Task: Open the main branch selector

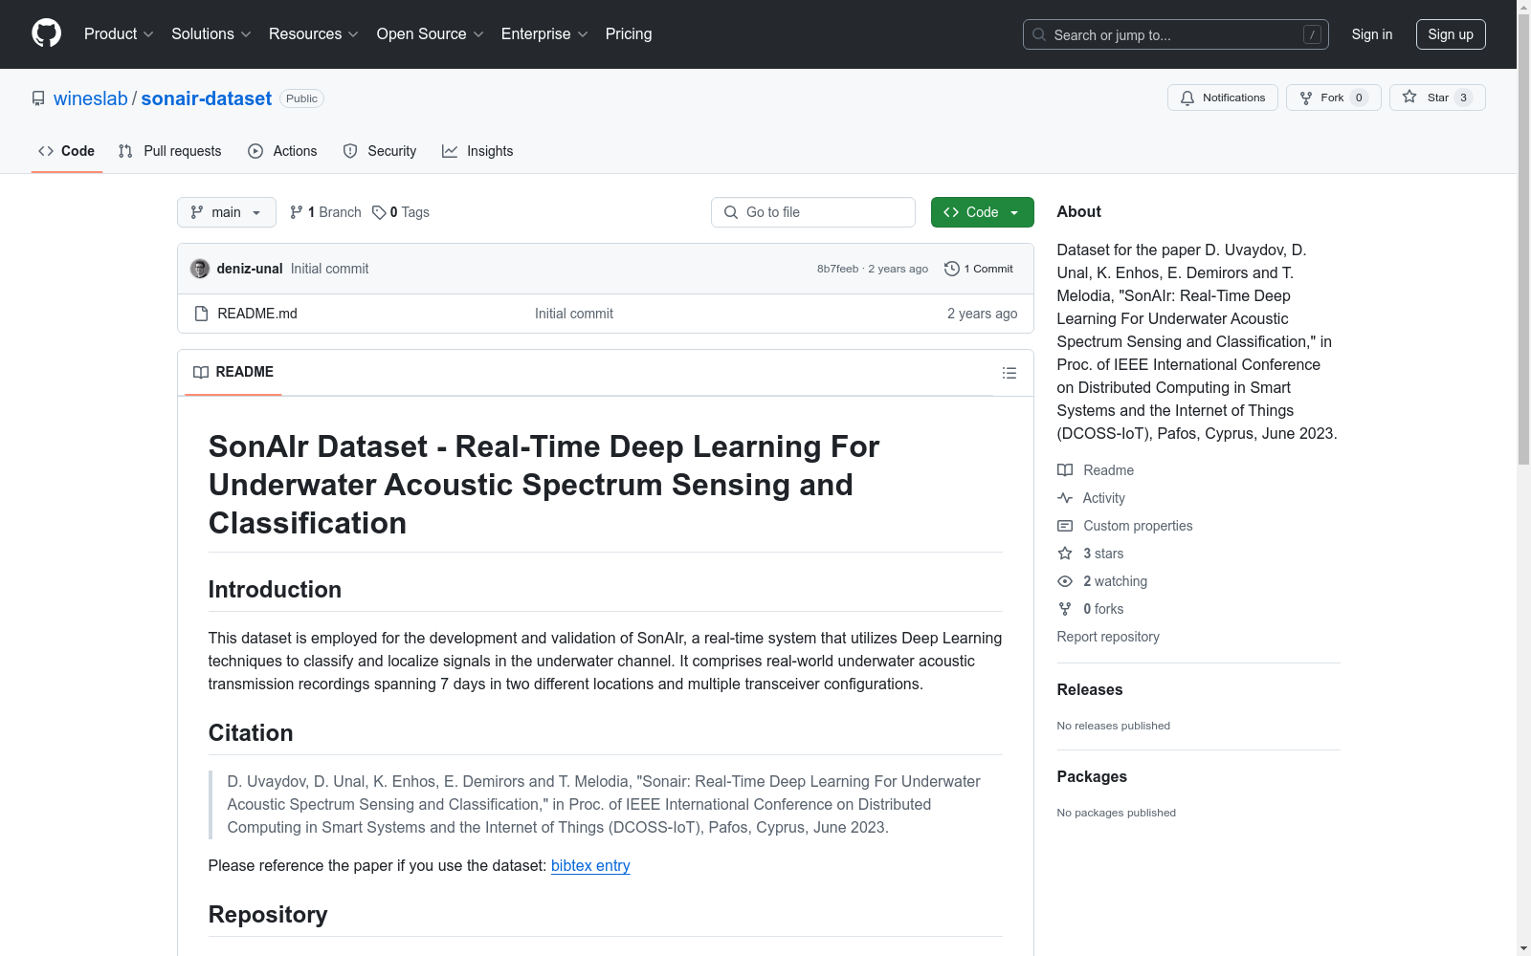Action: 227,212
